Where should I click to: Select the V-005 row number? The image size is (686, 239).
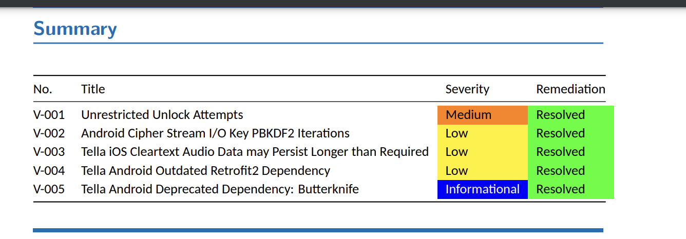point(49,189)
